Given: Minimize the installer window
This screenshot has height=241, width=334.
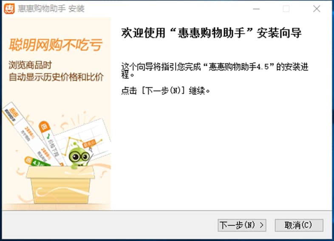Looking at the screenshot, I should click(x=256, y=9).
